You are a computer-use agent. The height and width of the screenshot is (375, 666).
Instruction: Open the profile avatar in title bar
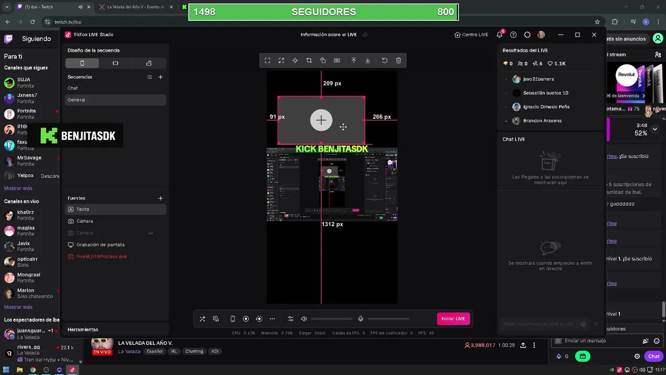point(541,35)
